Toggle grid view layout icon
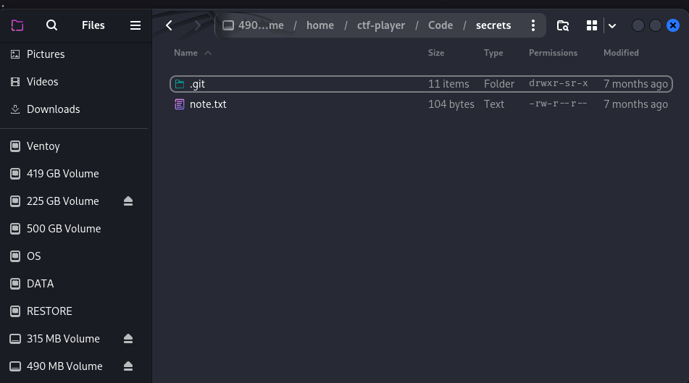Viewport: 689px width, 383px height. coord(592,25)
